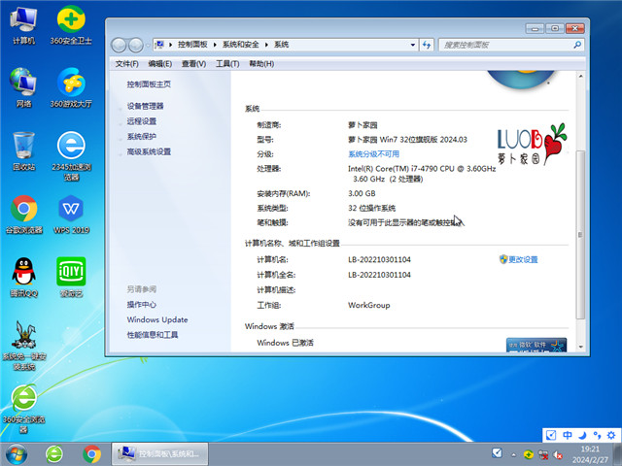Image resolution: width=622 pixels, height=466 pixels.
Task: Open Windows Update link
Action: (x=157, y=319)
